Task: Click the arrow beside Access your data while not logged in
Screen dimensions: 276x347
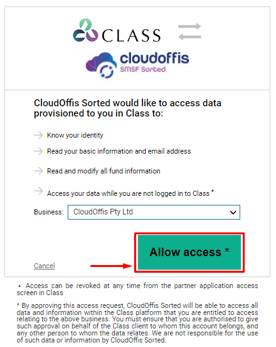Action: click(x=38, y=191)
